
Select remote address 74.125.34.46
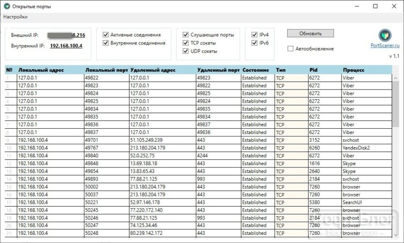pos(163,226)
